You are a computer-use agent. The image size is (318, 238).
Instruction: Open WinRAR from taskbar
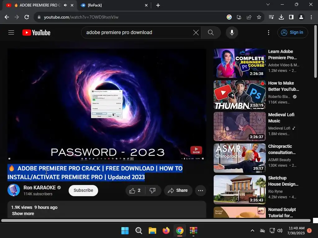(x=193, y=231)
